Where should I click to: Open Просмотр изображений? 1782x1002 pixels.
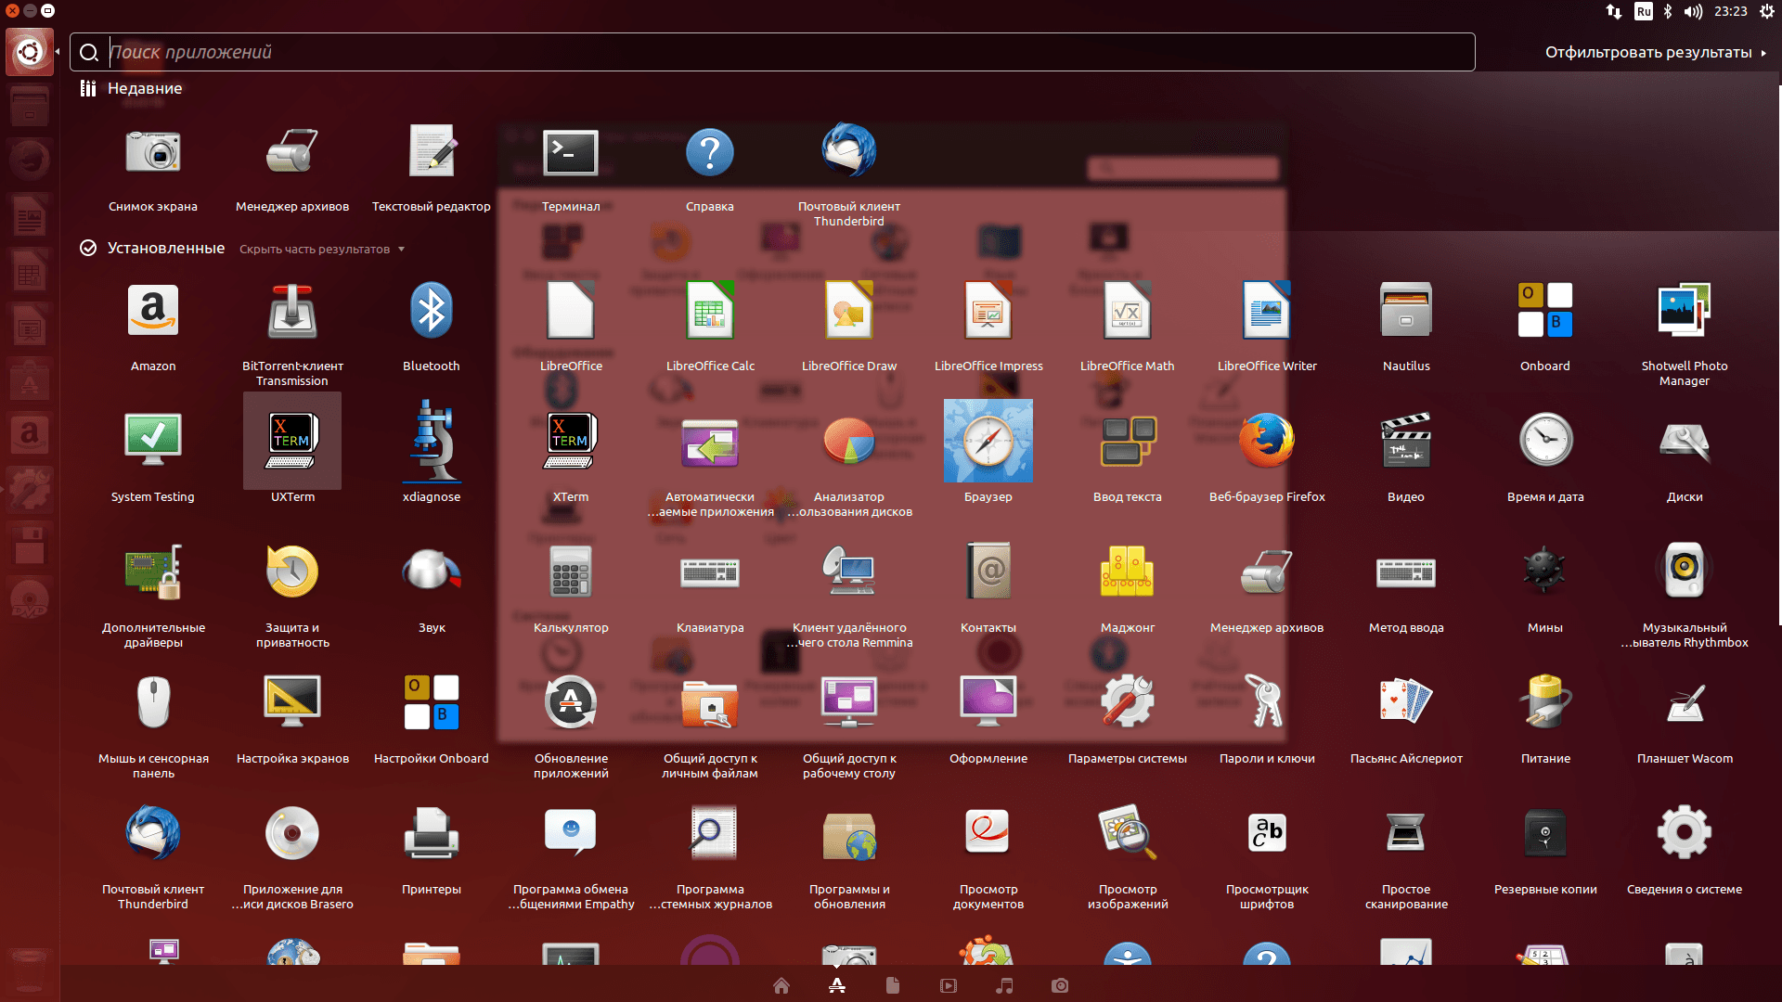pos(1128,834)
